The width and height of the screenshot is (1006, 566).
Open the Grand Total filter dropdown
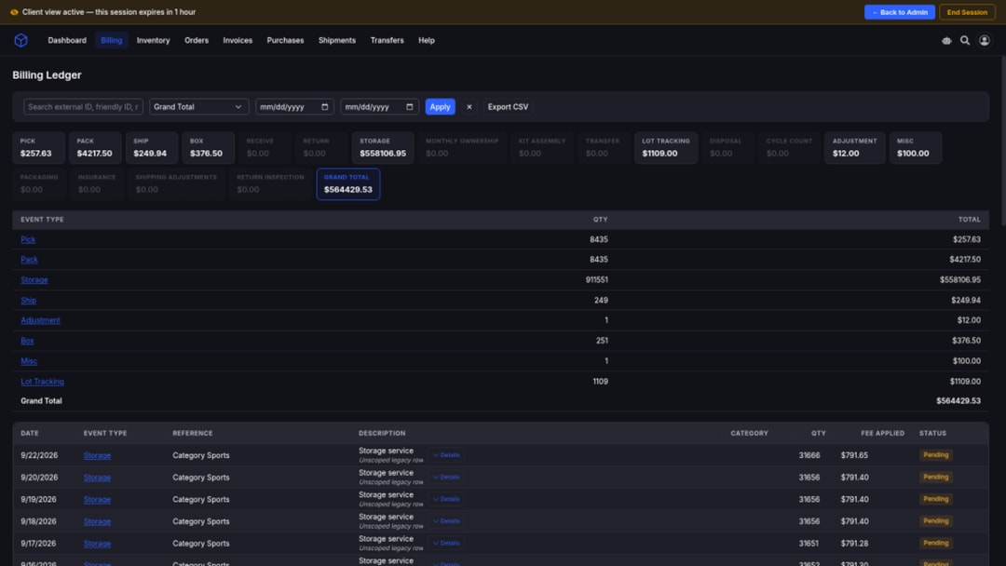pos(199,107)
